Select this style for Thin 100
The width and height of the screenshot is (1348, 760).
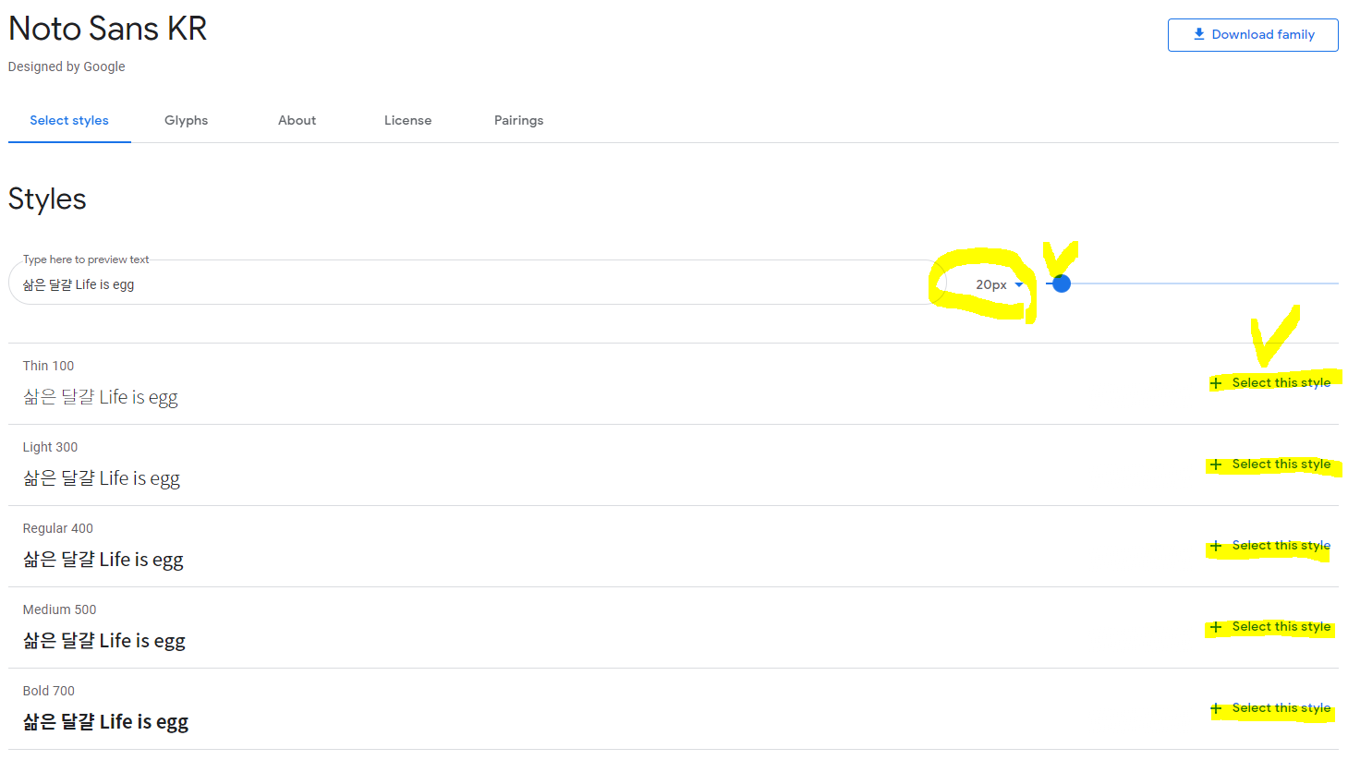[1271, 382]
